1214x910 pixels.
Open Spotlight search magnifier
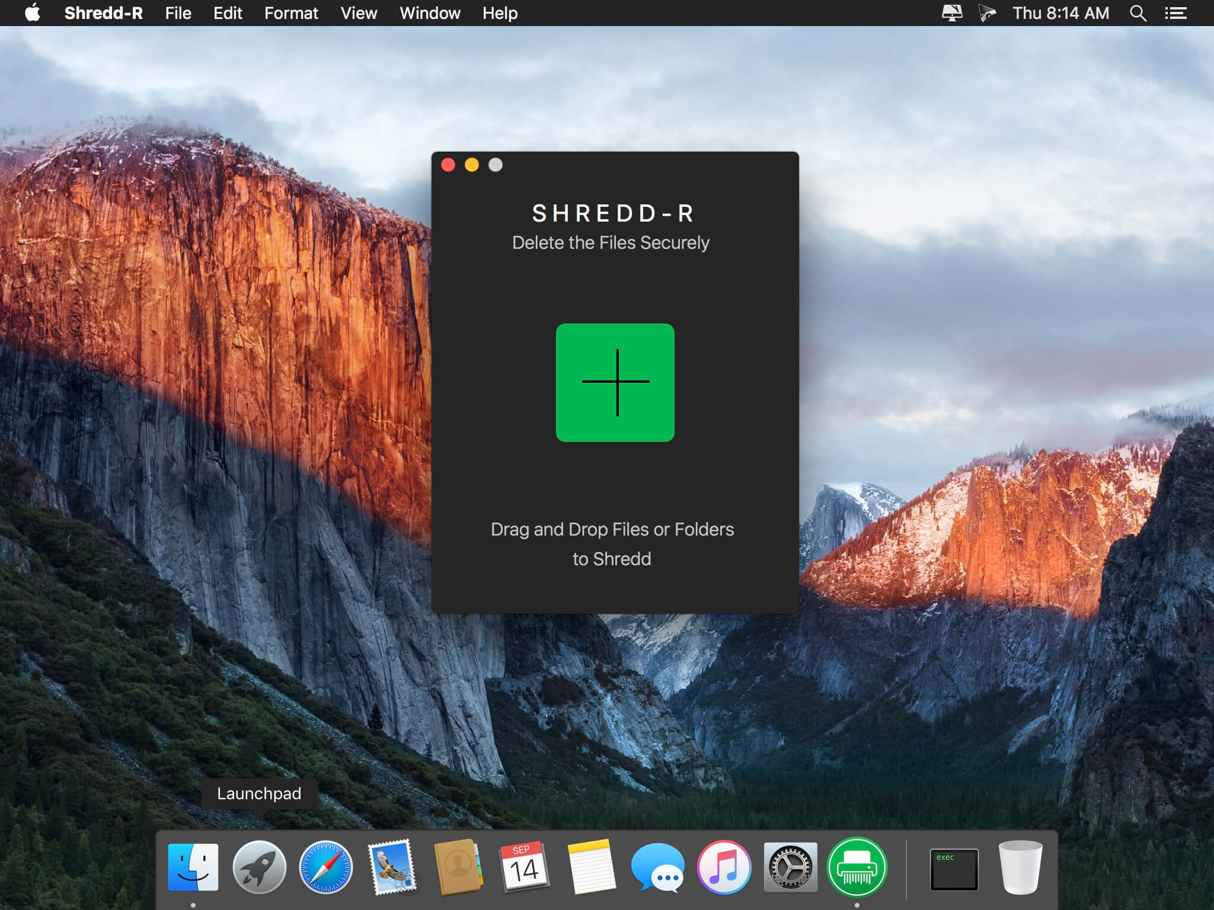pos(1138,13)
